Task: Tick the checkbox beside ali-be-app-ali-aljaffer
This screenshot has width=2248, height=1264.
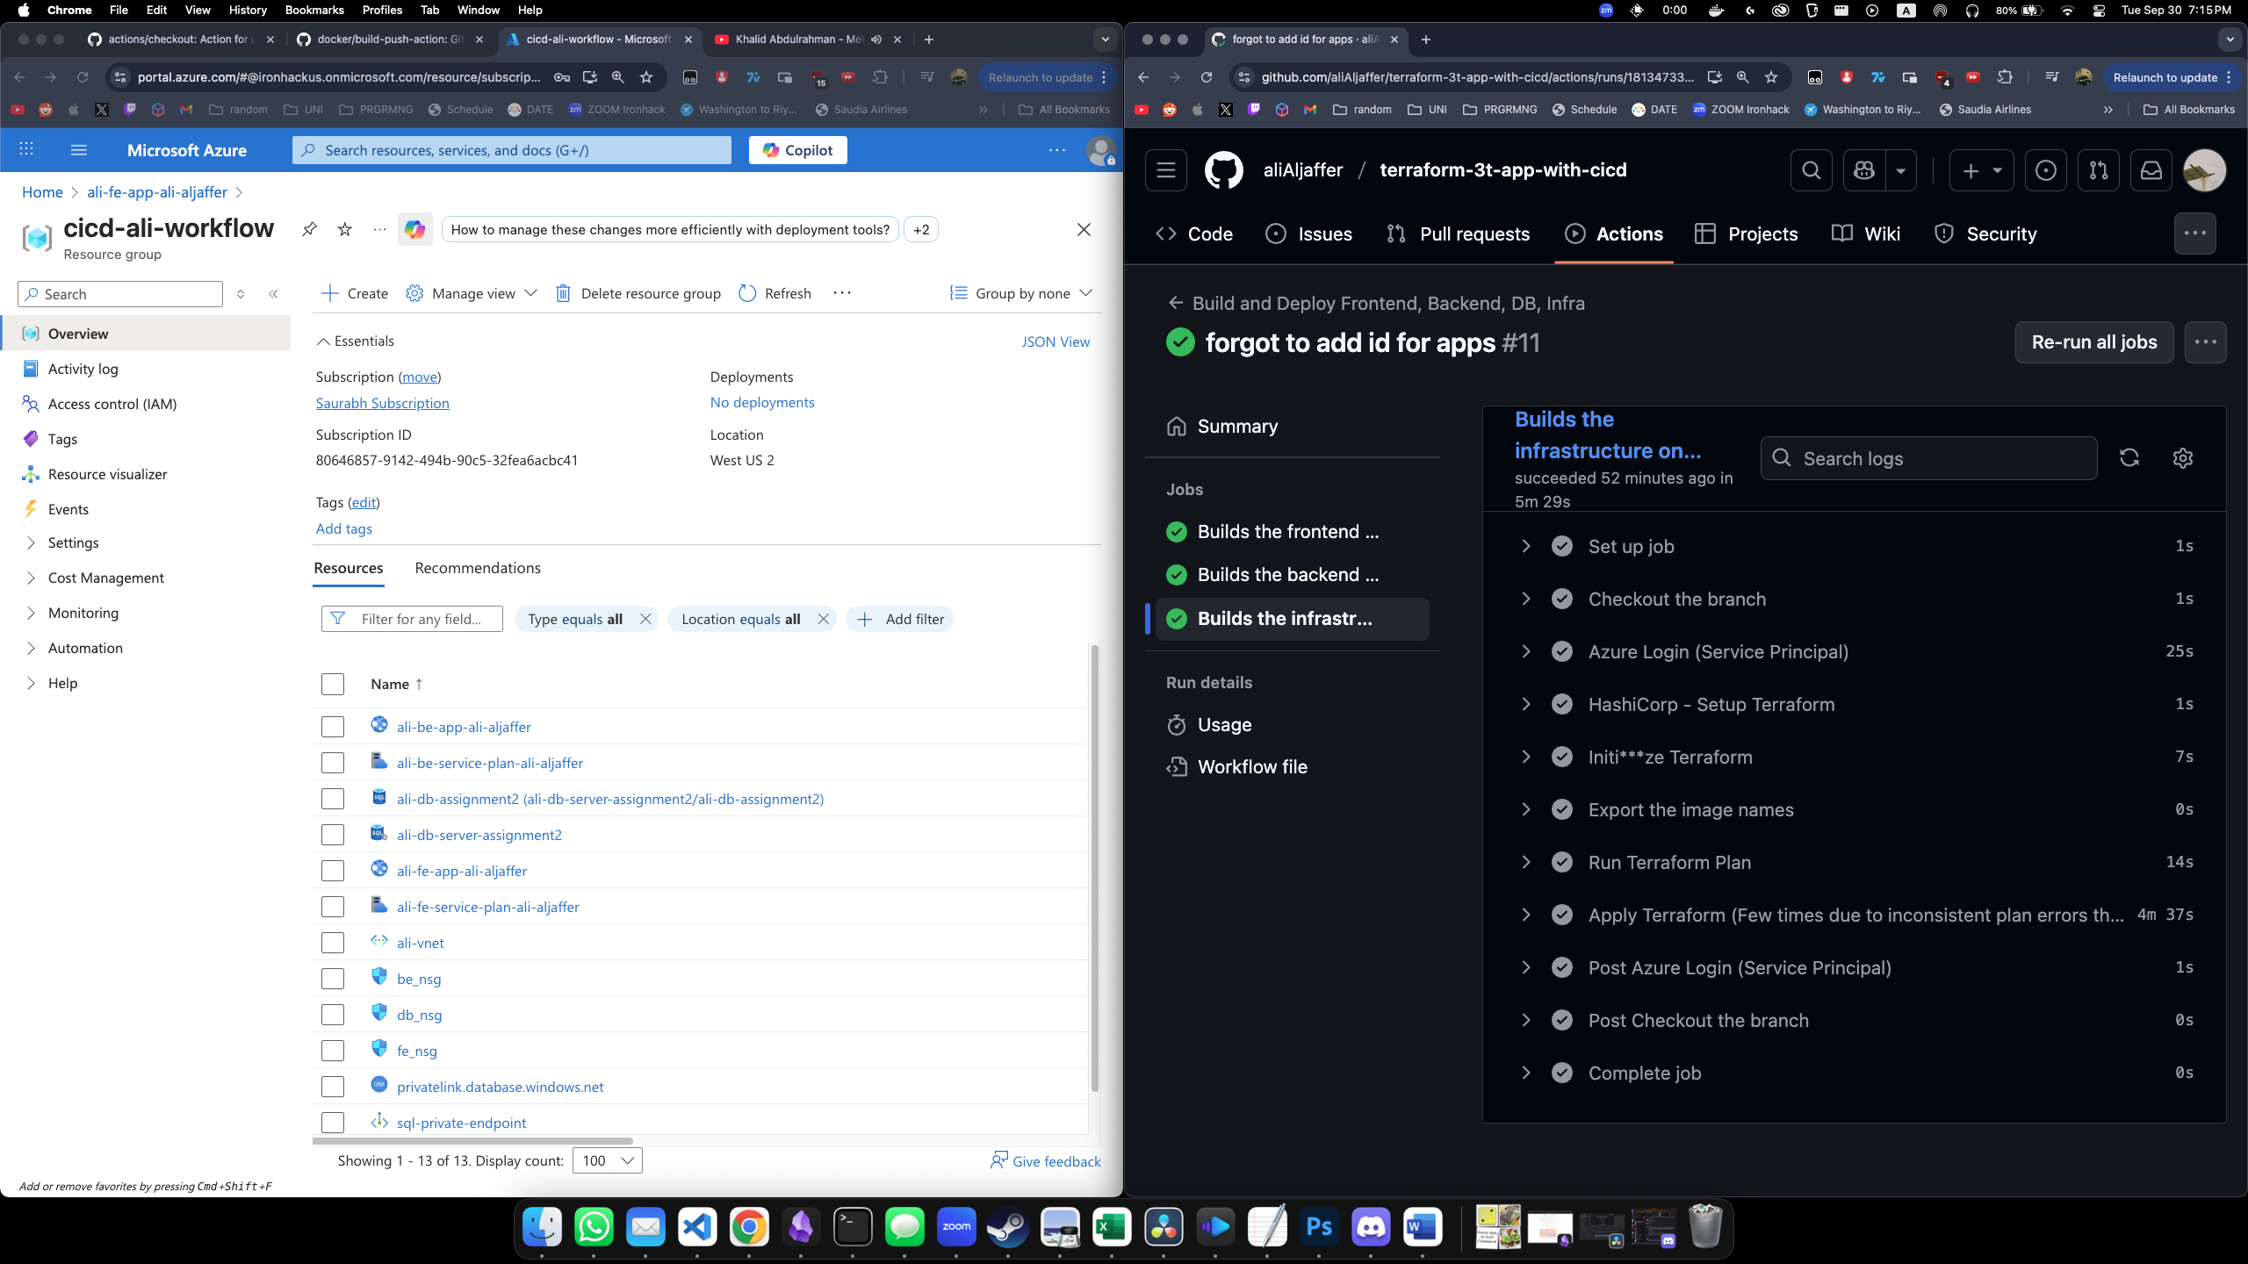Action: coord(332,727)
